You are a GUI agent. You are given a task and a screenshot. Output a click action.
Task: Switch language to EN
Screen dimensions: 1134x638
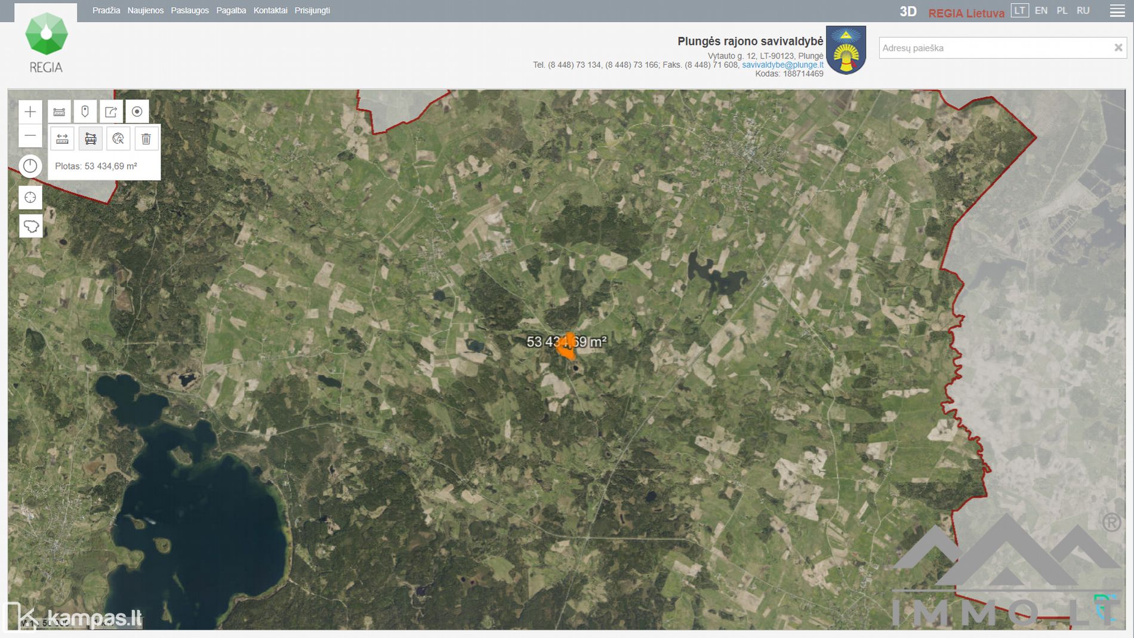1041,11
